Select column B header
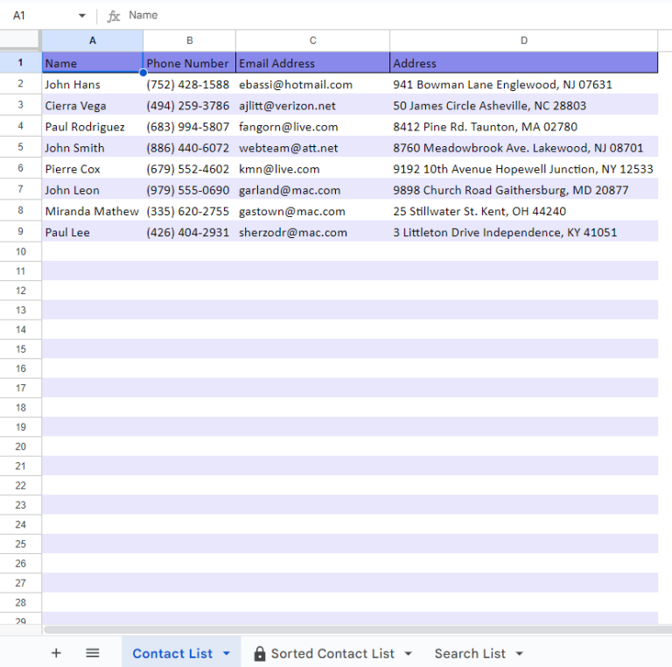This screenshot has width=672, height=667. [x=189, y=41]
